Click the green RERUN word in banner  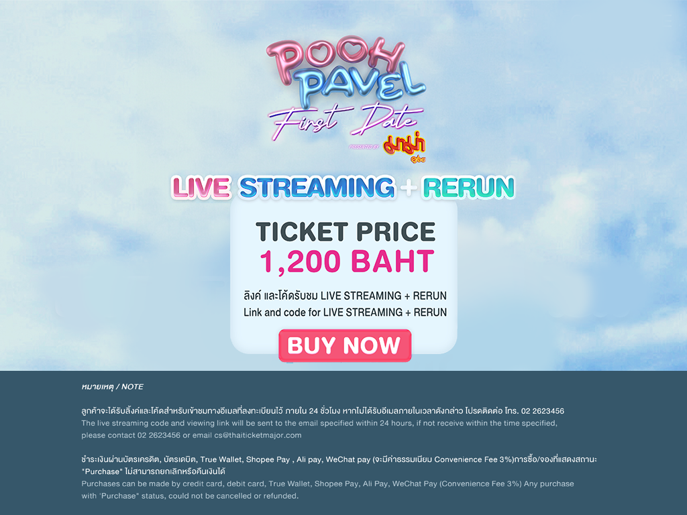coord(468,188)
